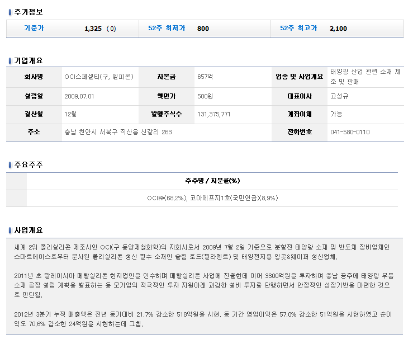The height and width of the screenshot is (339, 413).
Task: Click the 설립일 header cell
Action: tap(34, 96)
